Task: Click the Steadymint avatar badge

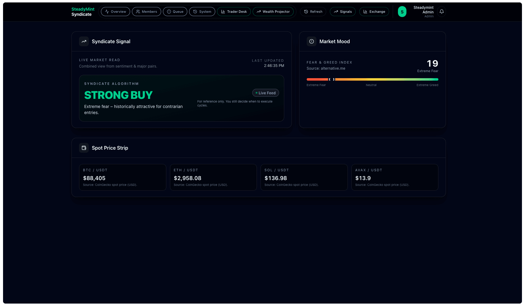Action: (402, 11)
